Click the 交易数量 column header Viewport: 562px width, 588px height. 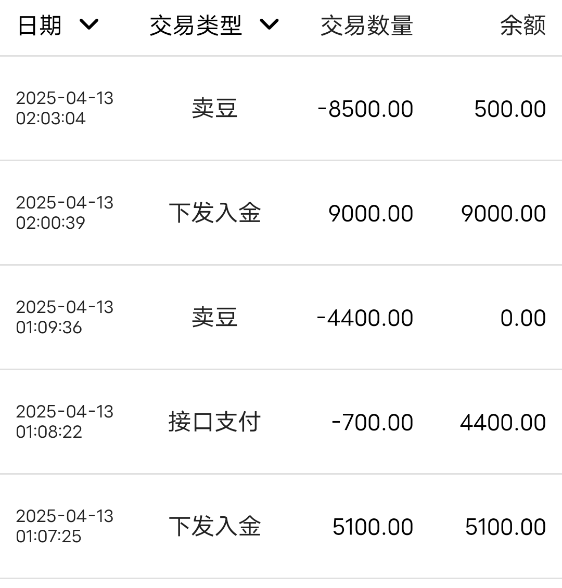[366, 25]
